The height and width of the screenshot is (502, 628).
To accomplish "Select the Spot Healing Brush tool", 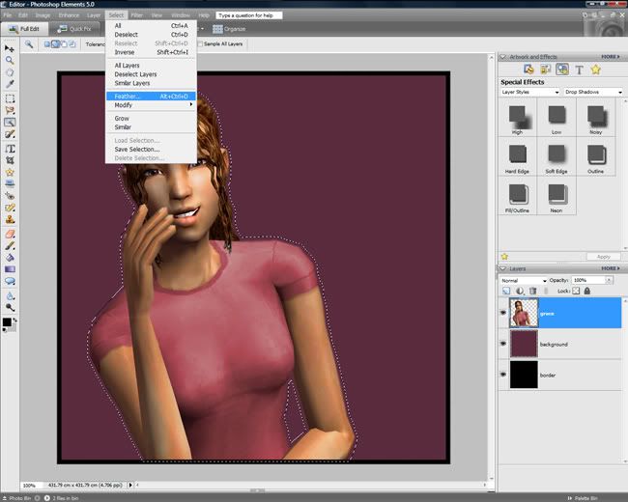I will [10, 208].
